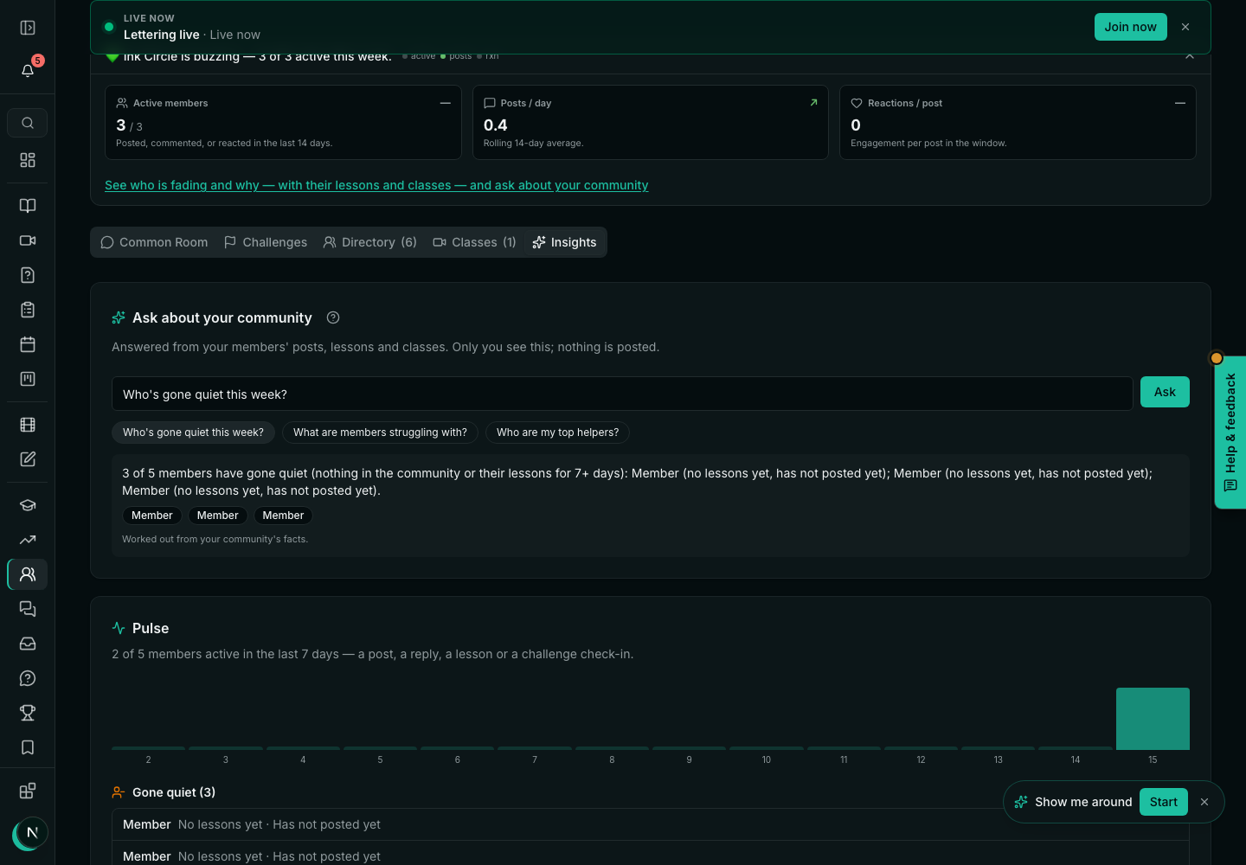This screenshot has width=1246, height=865.
Task: Pick 'What are members struggling with?' suggestion
Action: tap(380, 432)
